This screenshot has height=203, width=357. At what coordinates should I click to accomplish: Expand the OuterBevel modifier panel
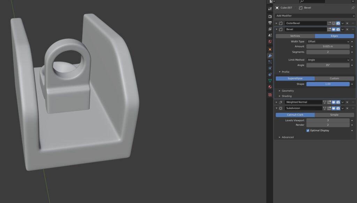coord(276,23)
